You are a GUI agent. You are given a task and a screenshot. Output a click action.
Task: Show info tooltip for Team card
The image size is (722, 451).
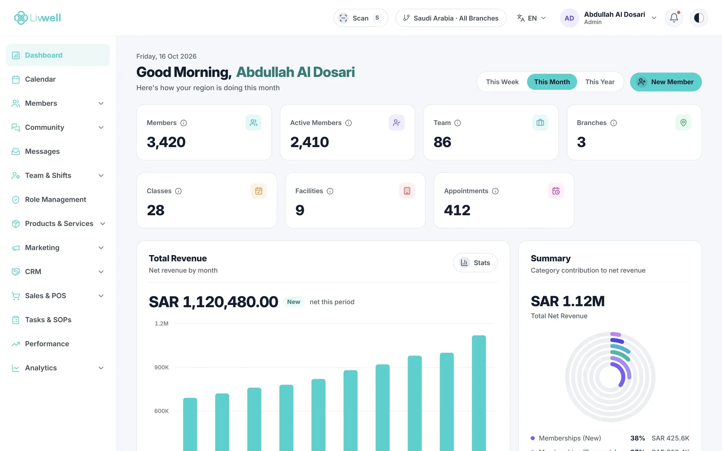click(458, 123)
